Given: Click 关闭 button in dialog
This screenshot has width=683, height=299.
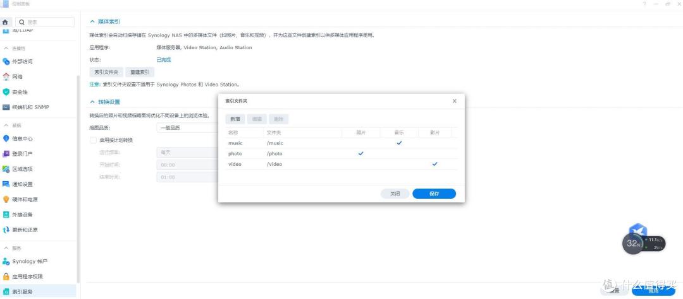Looking at the screenshot, I should (x=395, y=194).
